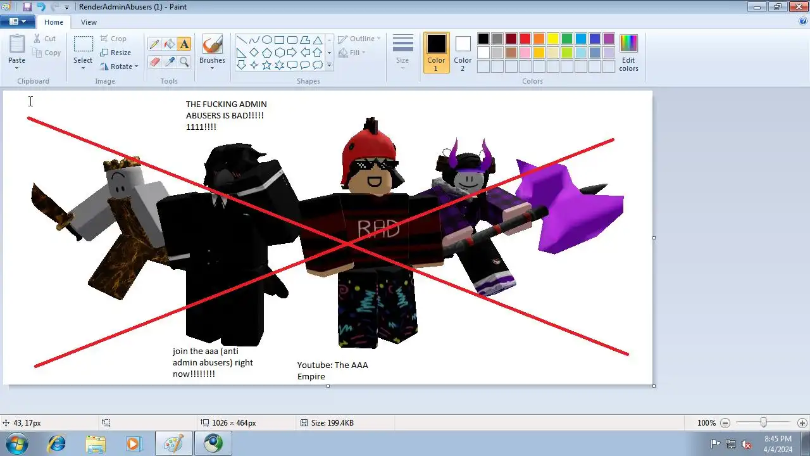
Task: Choose the Pentagon shape
Action: (x=266, y=52)
